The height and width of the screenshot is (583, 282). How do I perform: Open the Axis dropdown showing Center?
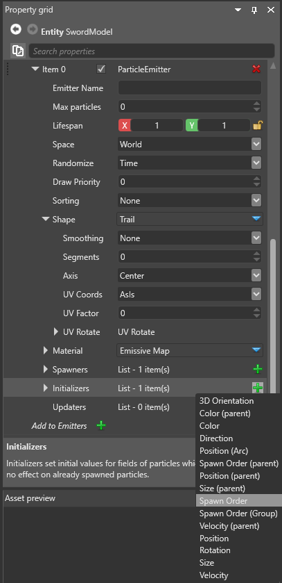click(x=190, y=275)
